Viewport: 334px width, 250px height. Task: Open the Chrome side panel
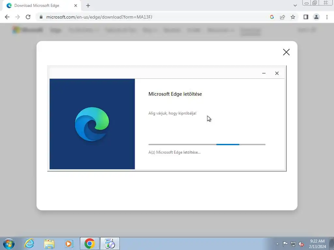point(306,17)
